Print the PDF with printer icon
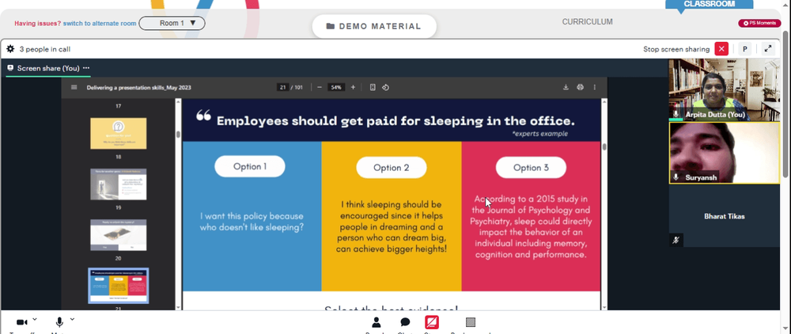 coord(580,87)
